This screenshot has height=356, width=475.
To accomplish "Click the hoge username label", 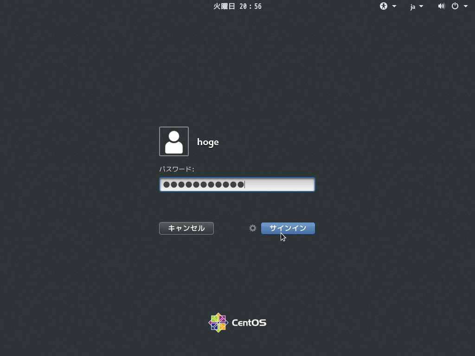I will pyautogui.click(x=208, y=142).
